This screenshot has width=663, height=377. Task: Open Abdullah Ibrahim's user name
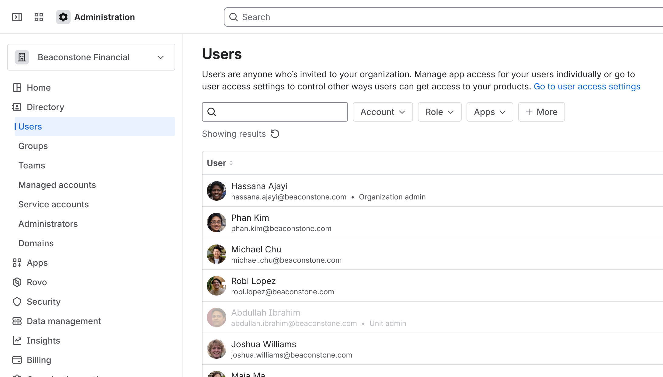click(266, 313)
